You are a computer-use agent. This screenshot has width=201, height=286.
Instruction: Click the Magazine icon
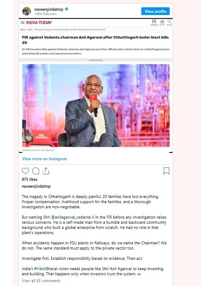[154, 22]
